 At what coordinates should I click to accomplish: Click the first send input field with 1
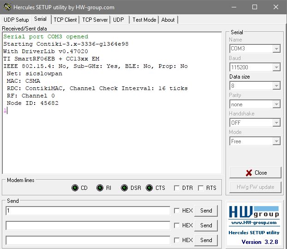pyautogui.click(x=88, y=211)
